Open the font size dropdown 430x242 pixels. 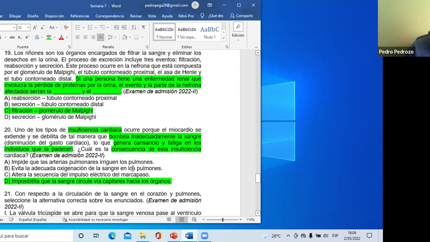[28, 28]
